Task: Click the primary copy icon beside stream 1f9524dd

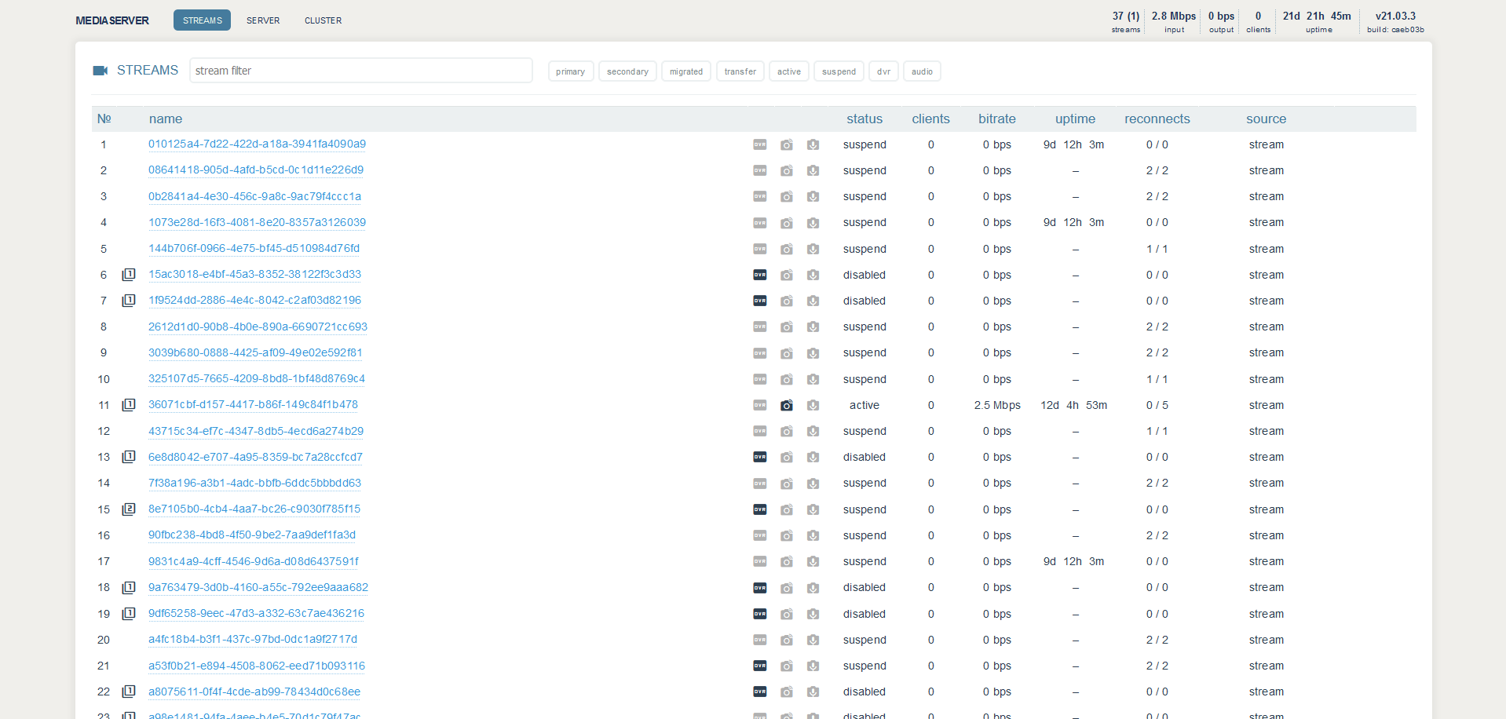Action: (x=129, y=301)
